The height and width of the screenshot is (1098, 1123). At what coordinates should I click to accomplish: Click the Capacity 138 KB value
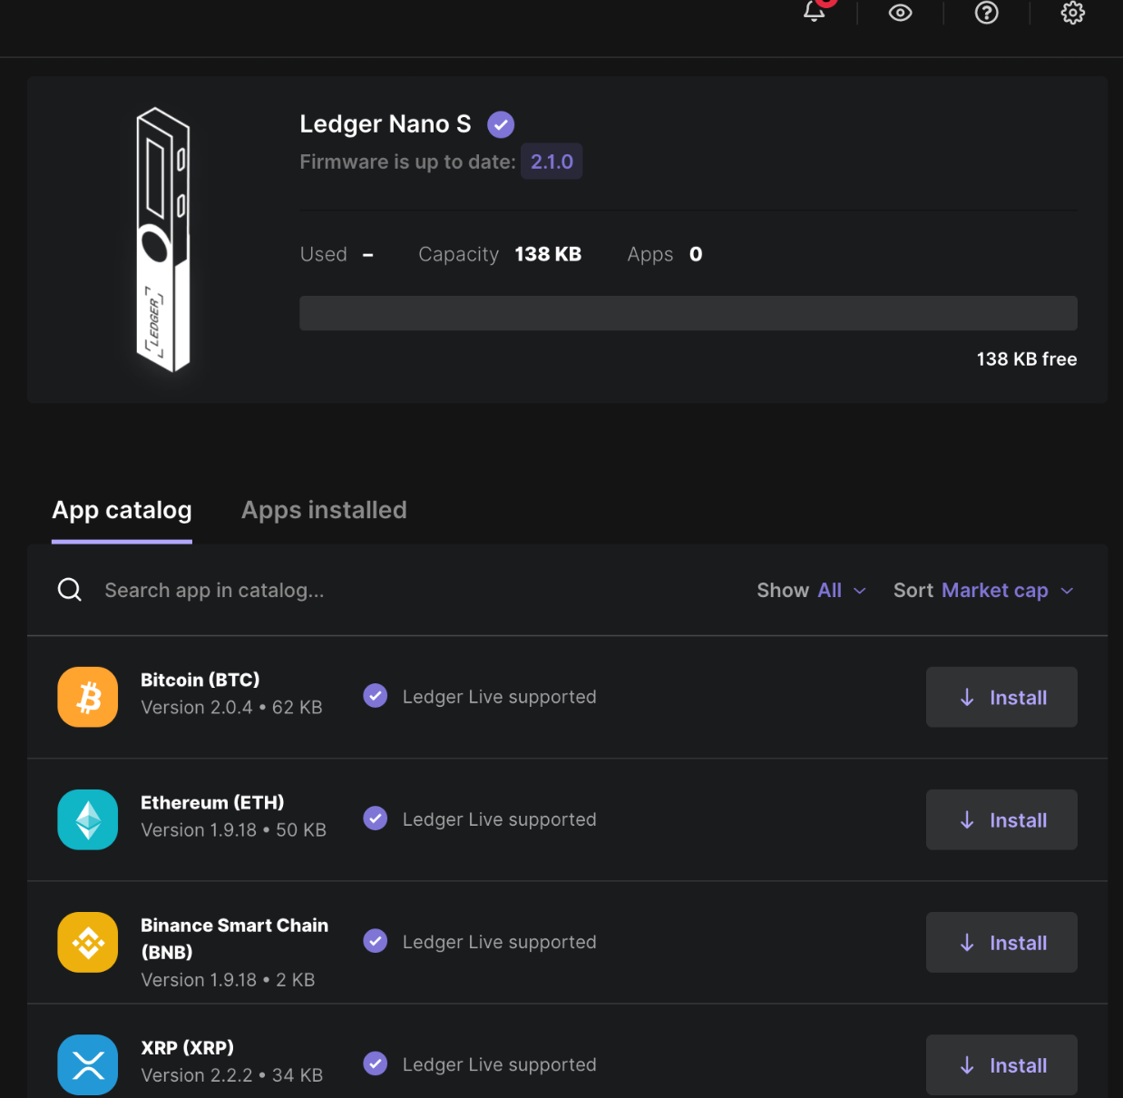click(548, 254)
